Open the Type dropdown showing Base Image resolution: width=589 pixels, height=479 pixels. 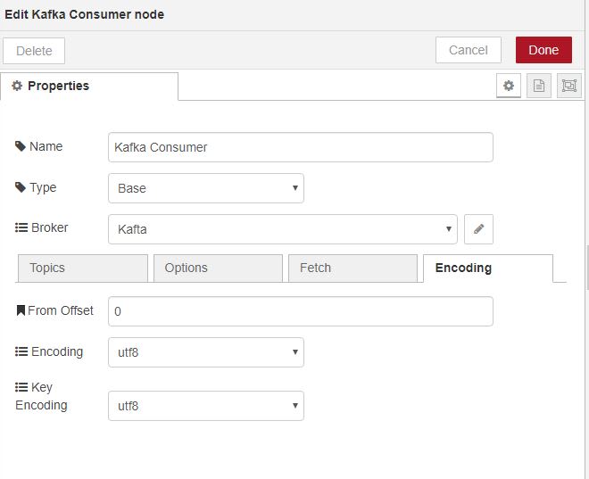click(206, 188)
